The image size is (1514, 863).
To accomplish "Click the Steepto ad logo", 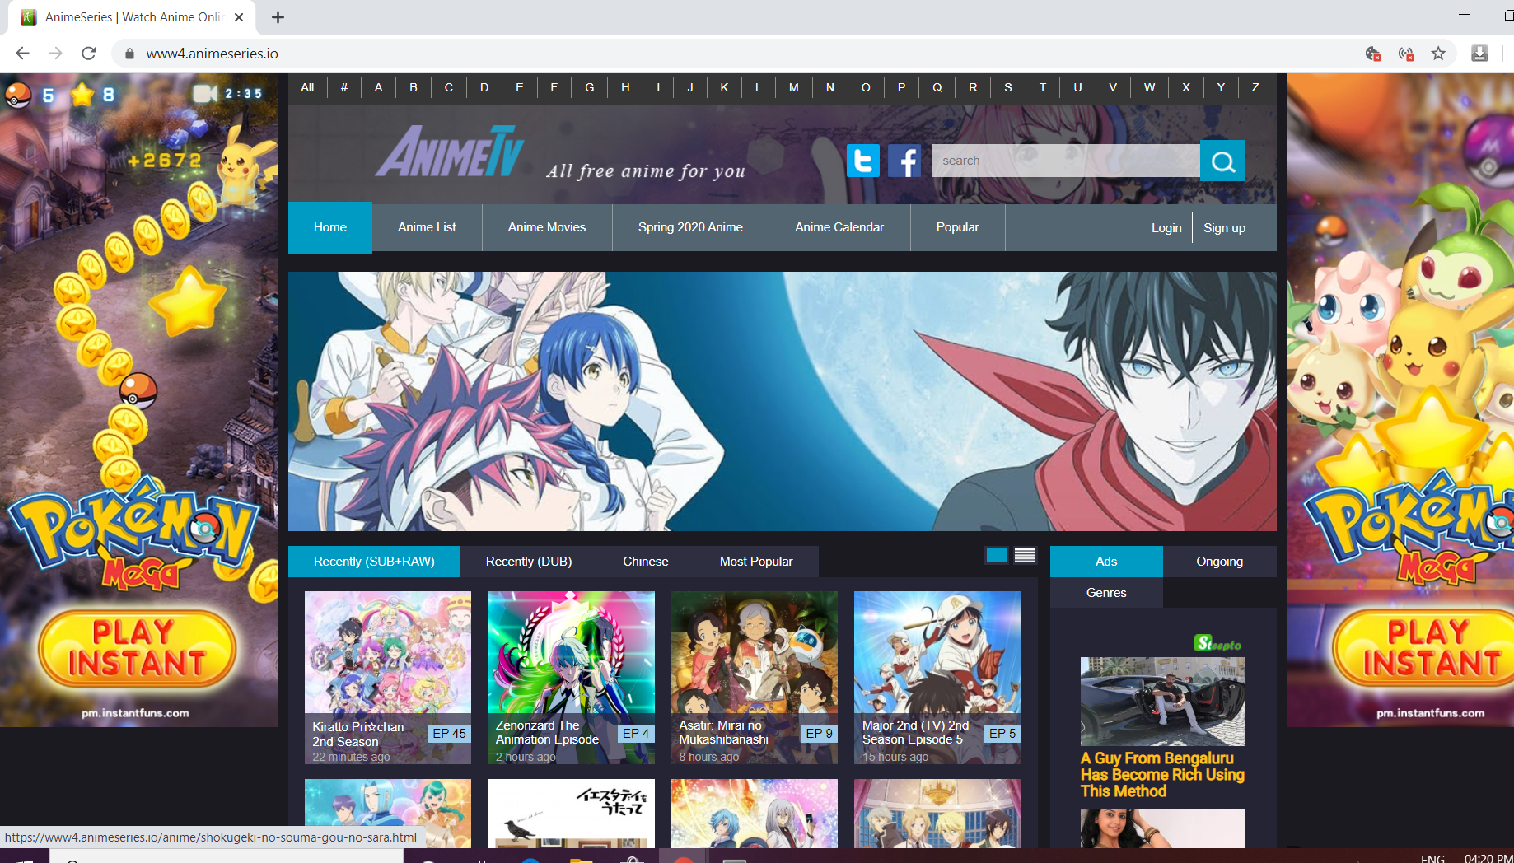I will tap(1218, 643).
